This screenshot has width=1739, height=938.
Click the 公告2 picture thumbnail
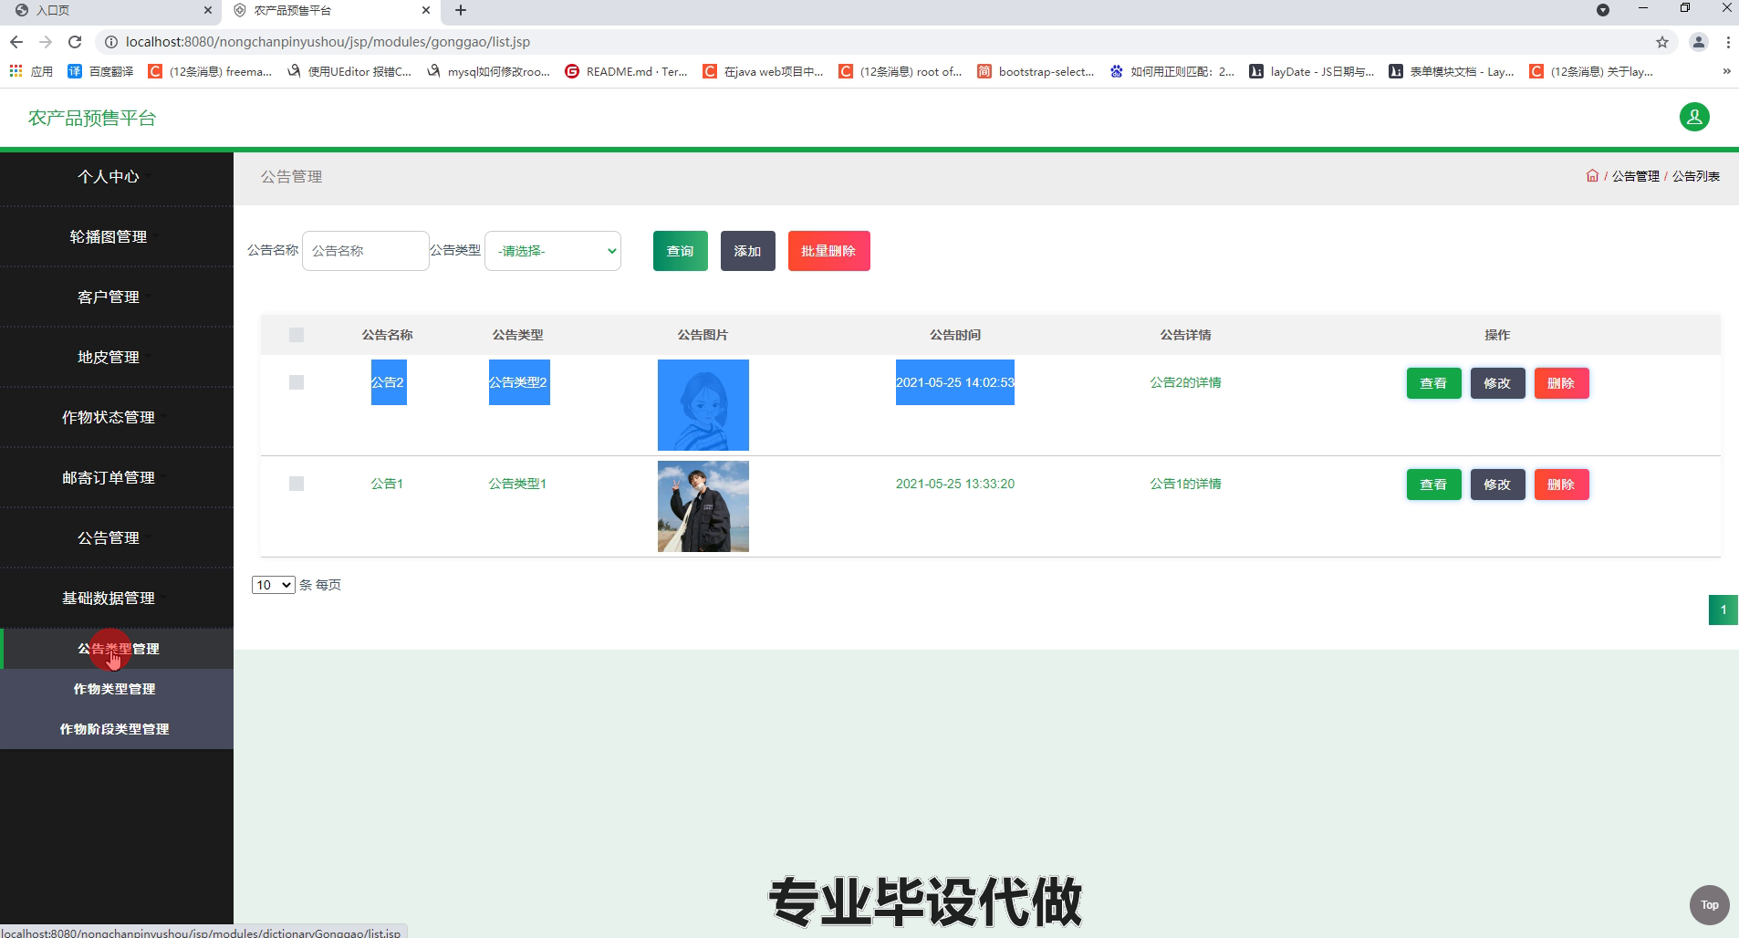703,405
